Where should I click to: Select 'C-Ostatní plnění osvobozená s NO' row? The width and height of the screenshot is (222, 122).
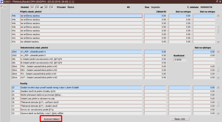[x=81, y=59]
